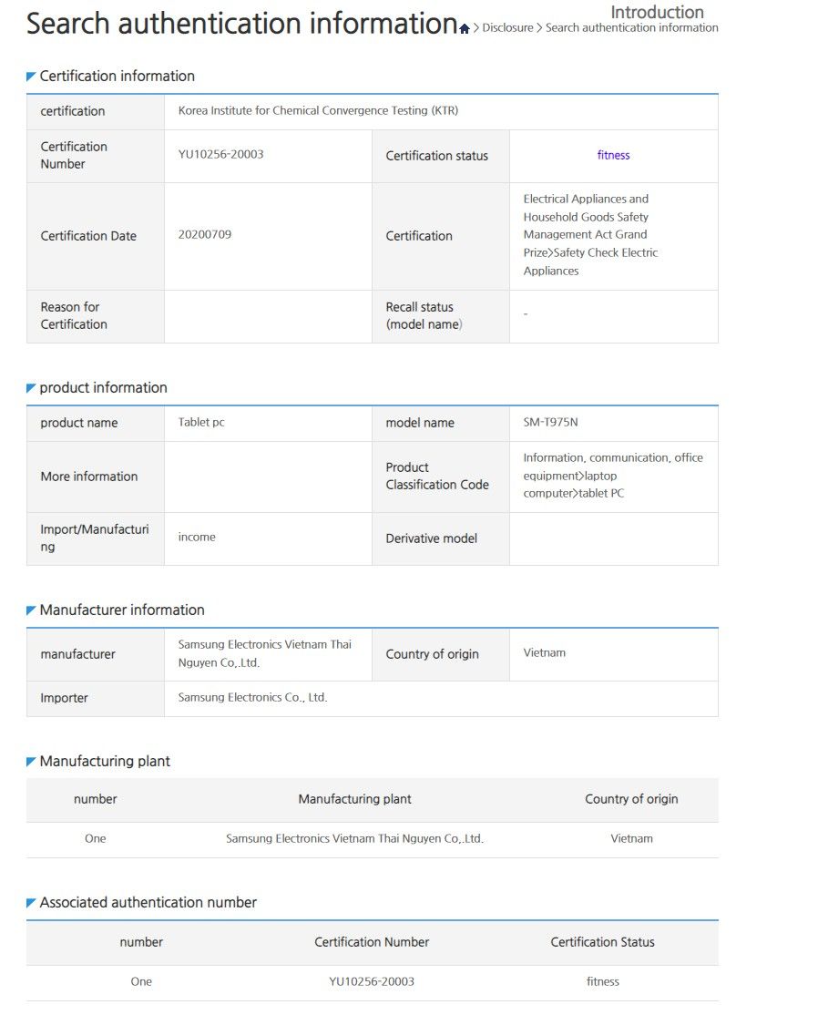Viewport: 818px width, 1015px height.
Task: Click the Manufacturer information section arrow icon
Action: click(x=30, y=610)
